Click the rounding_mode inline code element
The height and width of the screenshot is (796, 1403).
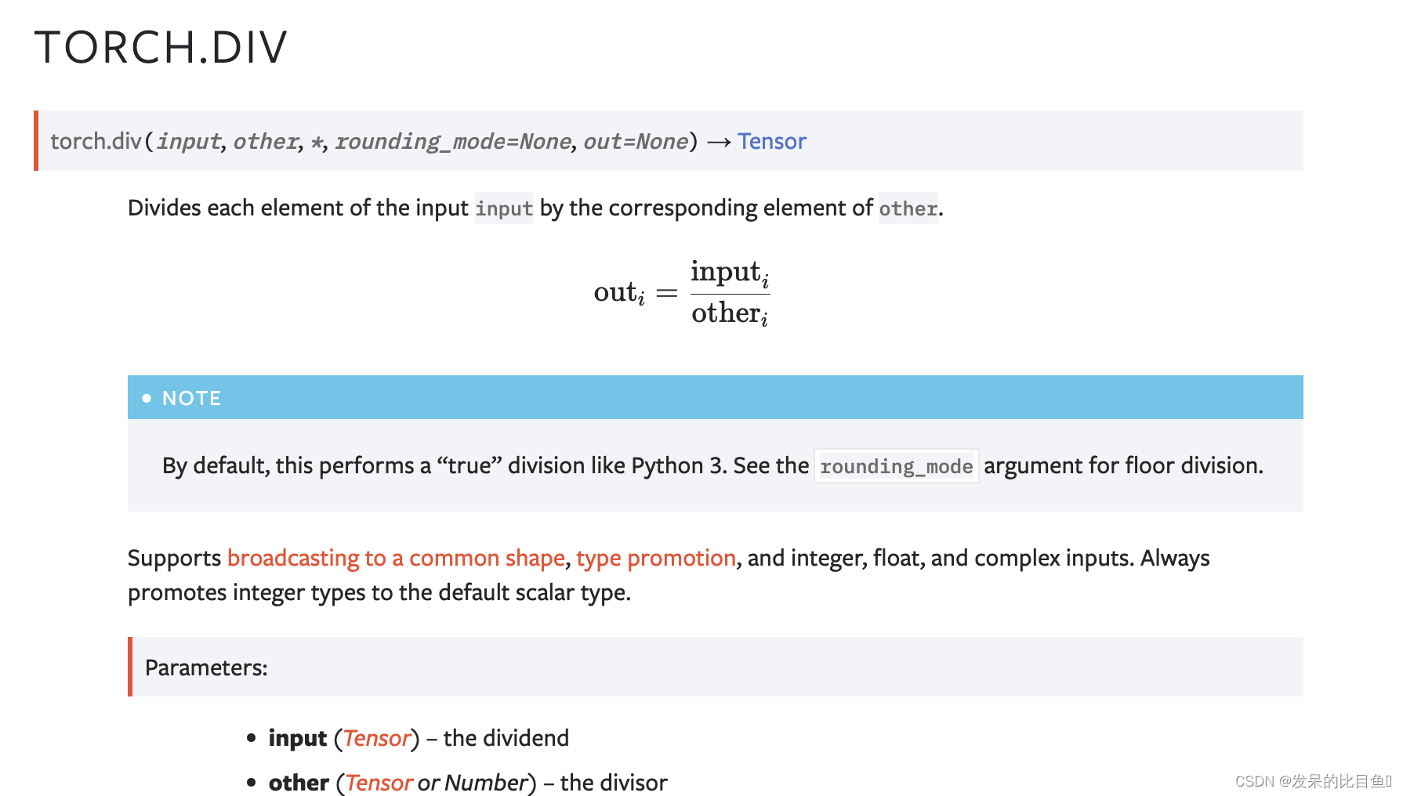coord(896,465)
